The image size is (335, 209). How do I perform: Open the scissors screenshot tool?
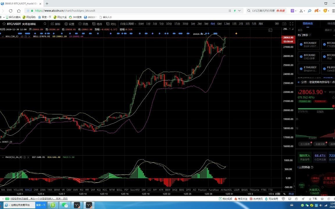301,11
